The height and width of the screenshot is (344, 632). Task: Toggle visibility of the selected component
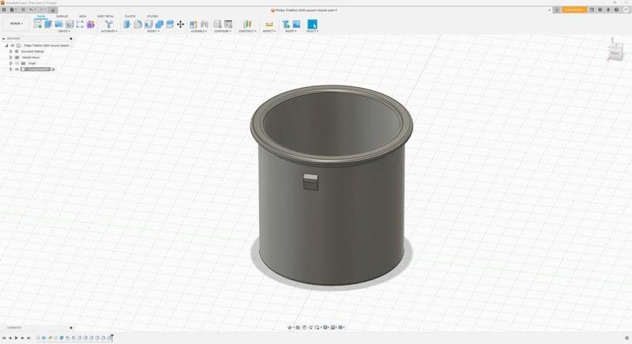[17, 70]
